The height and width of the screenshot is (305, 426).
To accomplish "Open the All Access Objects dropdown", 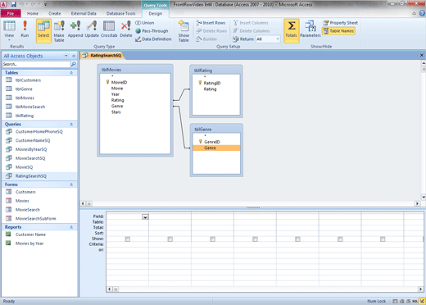I will (66, 56).
